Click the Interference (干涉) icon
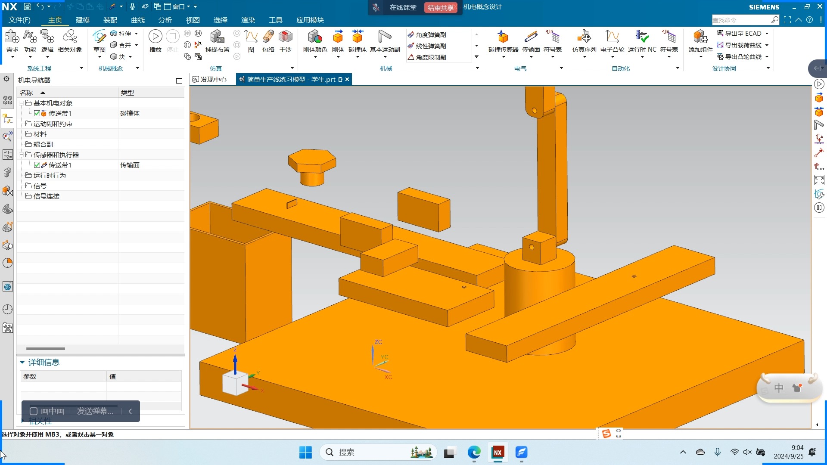 (x=285, y=38)
